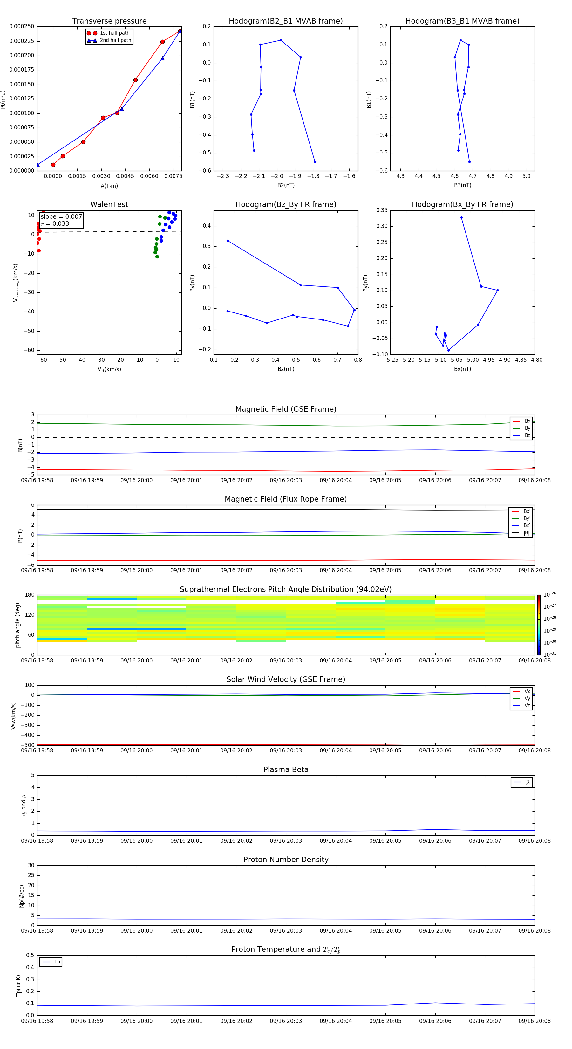Click the '1st half path' legend entry

pyautogui.click(x=108, y=33)
